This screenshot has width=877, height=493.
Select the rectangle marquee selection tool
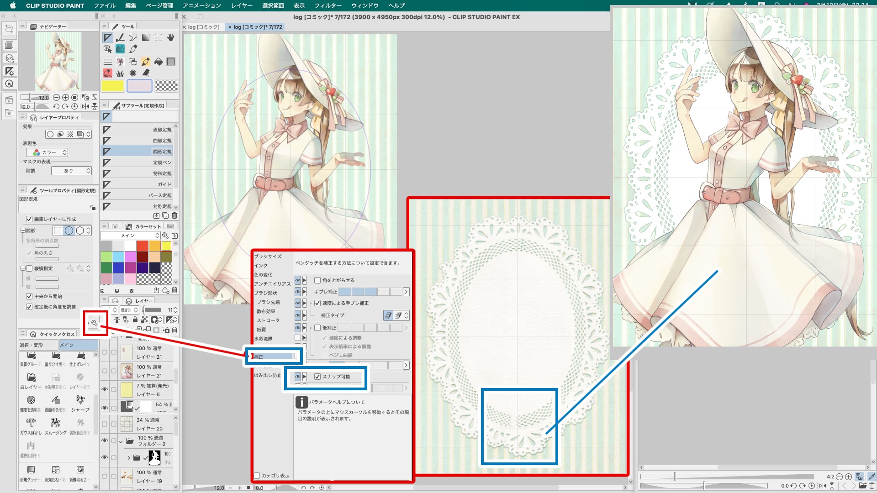[x=158, y=37]
